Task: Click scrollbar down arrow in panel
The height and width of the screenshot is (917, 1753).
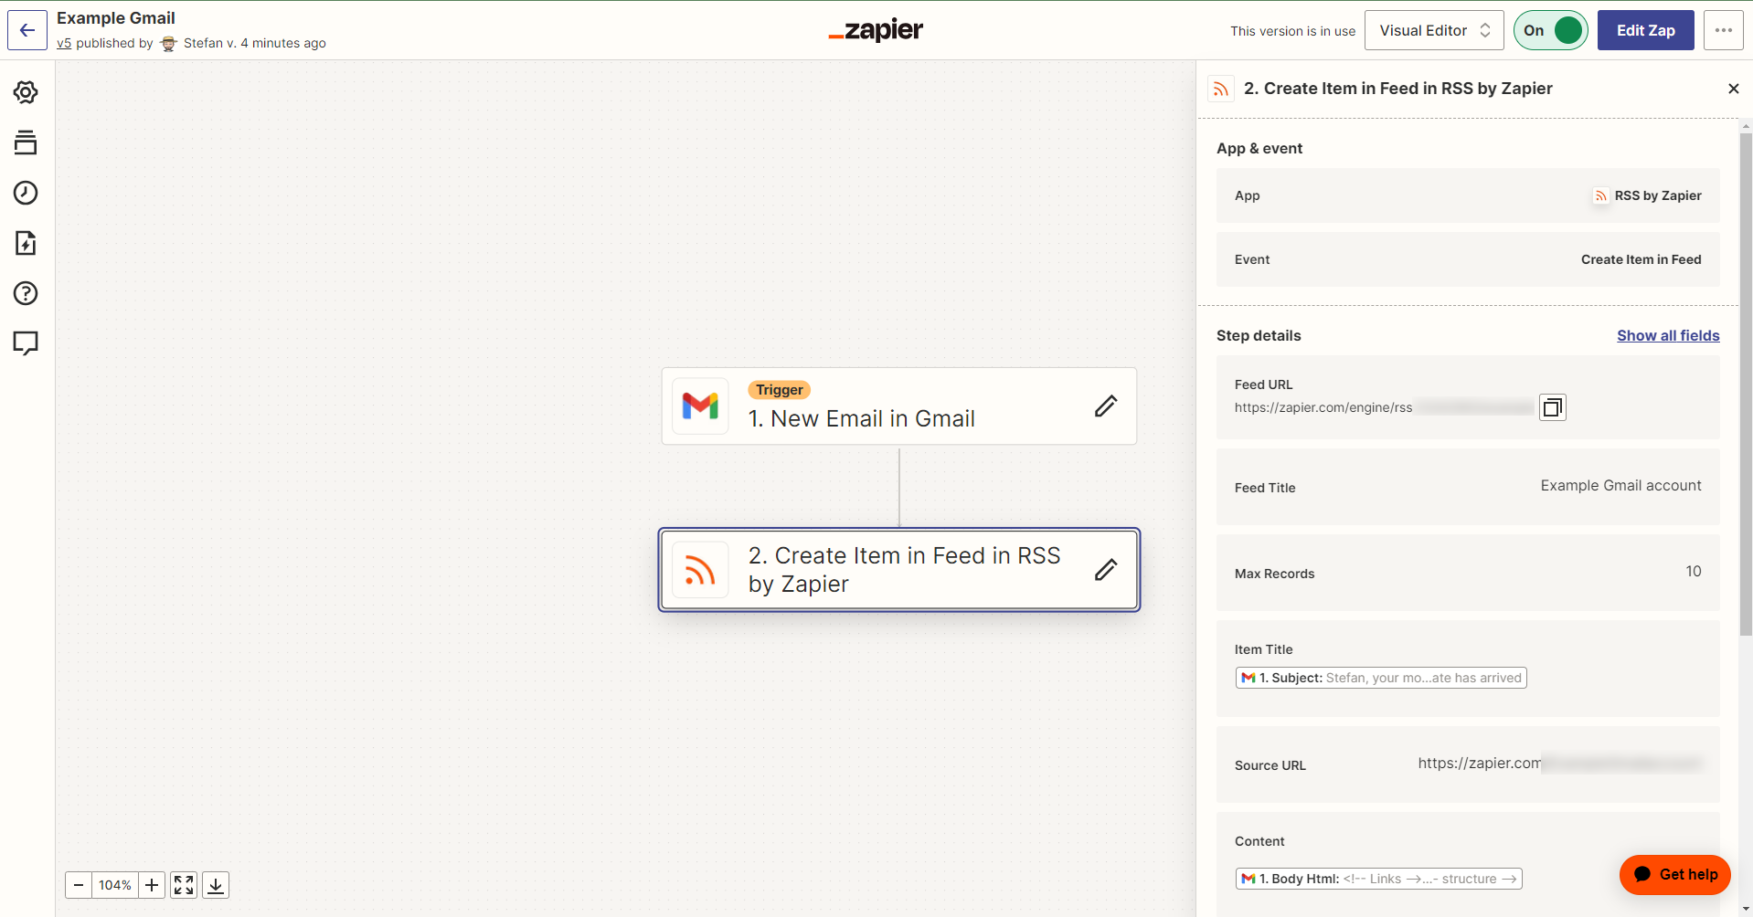Action: 1746,910
